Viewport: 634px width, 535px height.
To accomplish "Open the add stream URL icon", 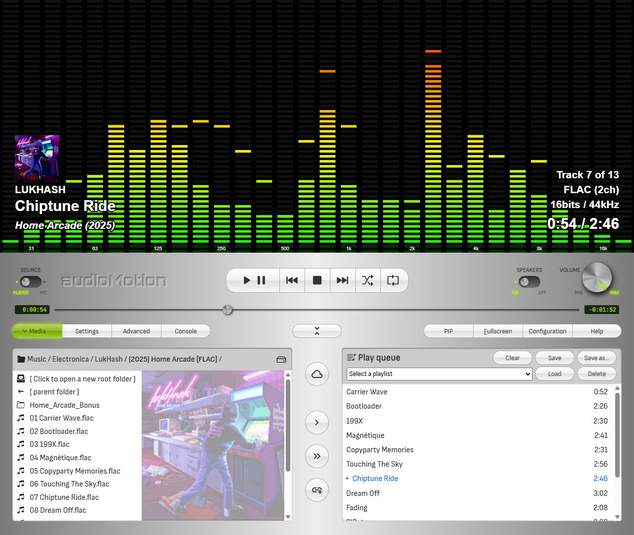I will pyautogui.click(x=317, y=489).
